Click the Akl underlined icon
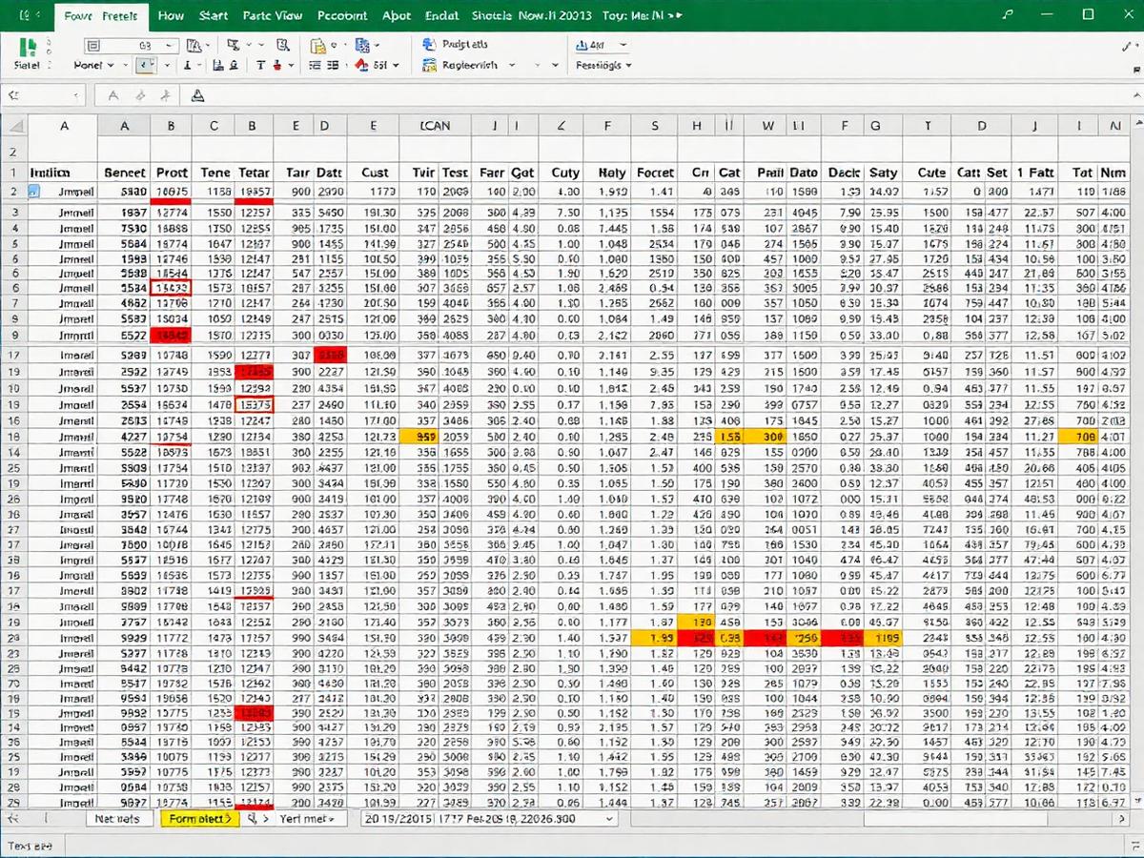 [x=582, y=45]
